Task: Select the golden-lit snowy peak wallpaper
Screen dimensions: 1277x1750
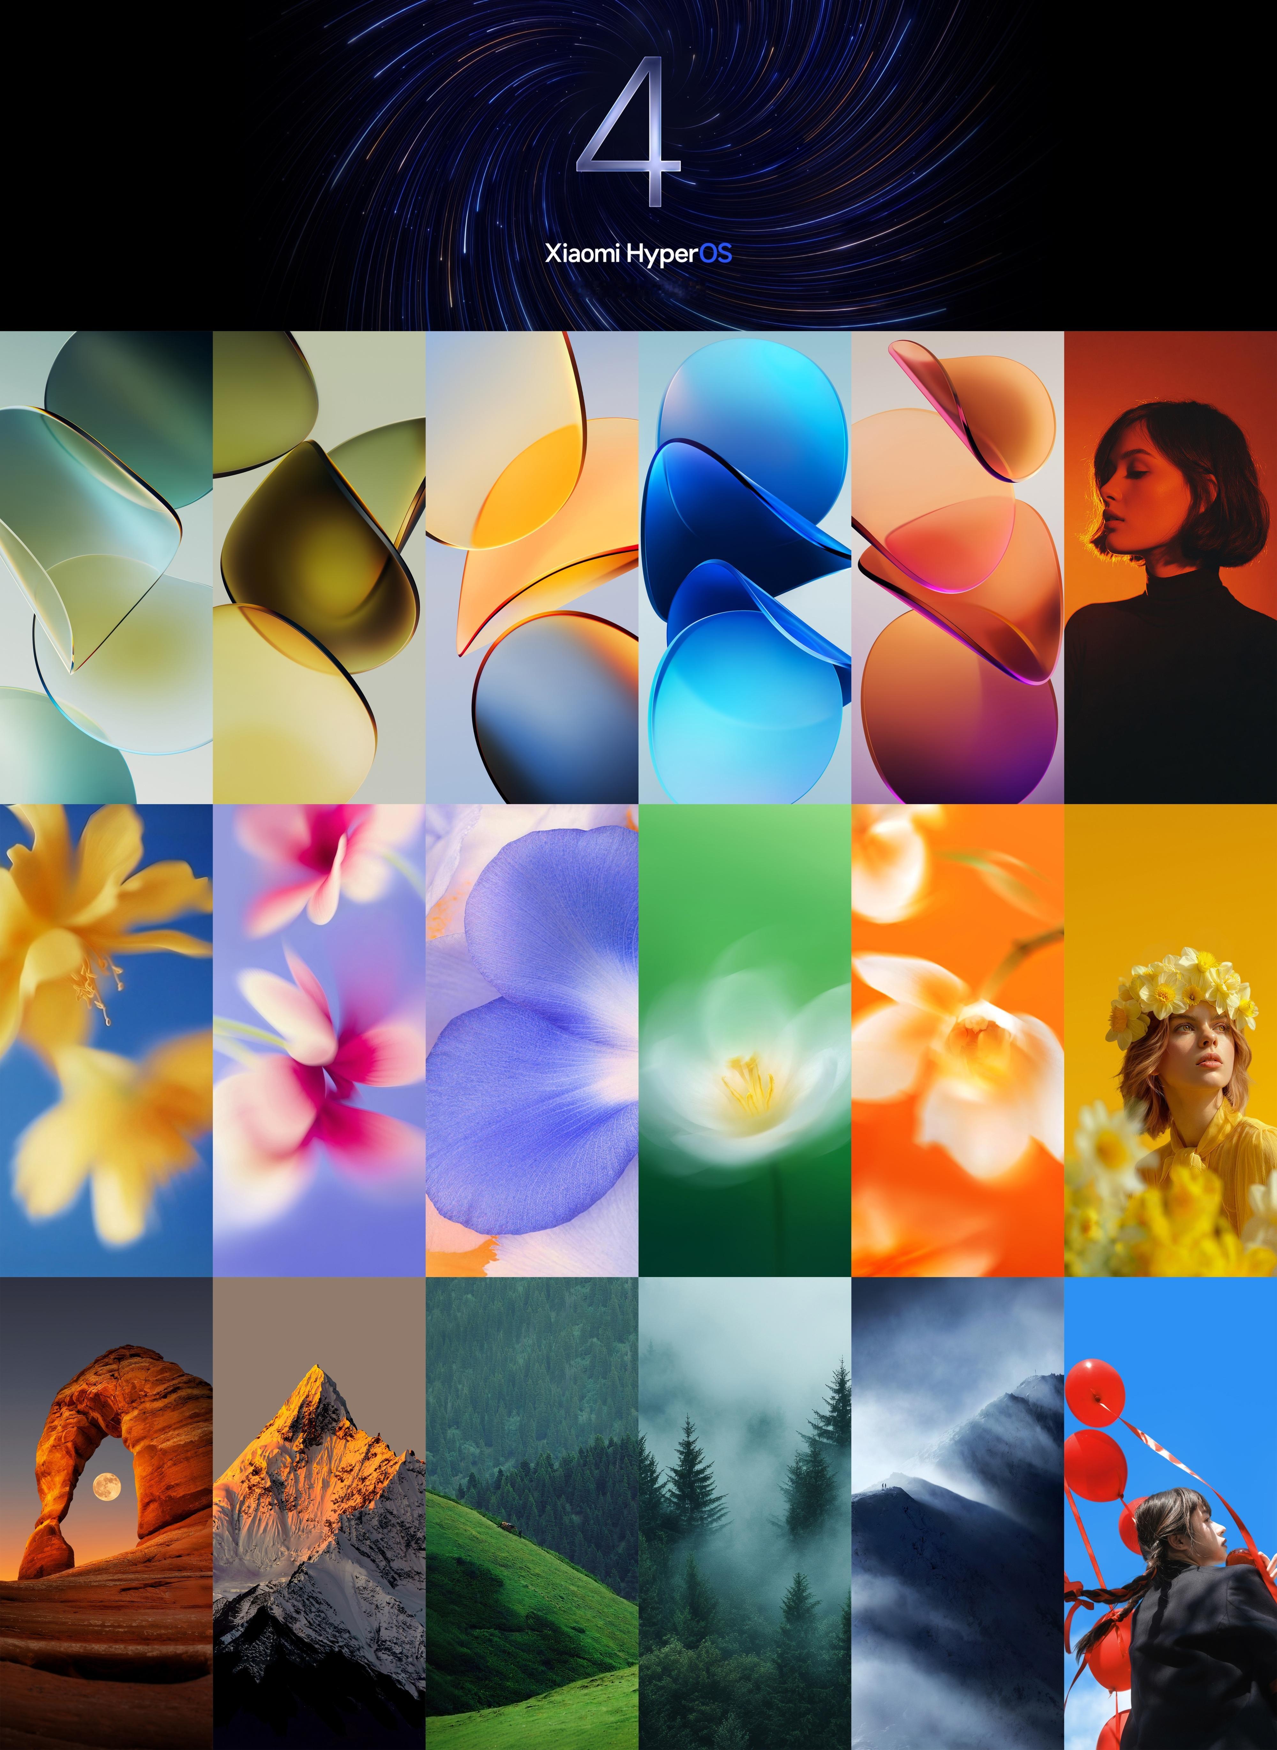Action: pyautogui.click(x=319, y=1513)
